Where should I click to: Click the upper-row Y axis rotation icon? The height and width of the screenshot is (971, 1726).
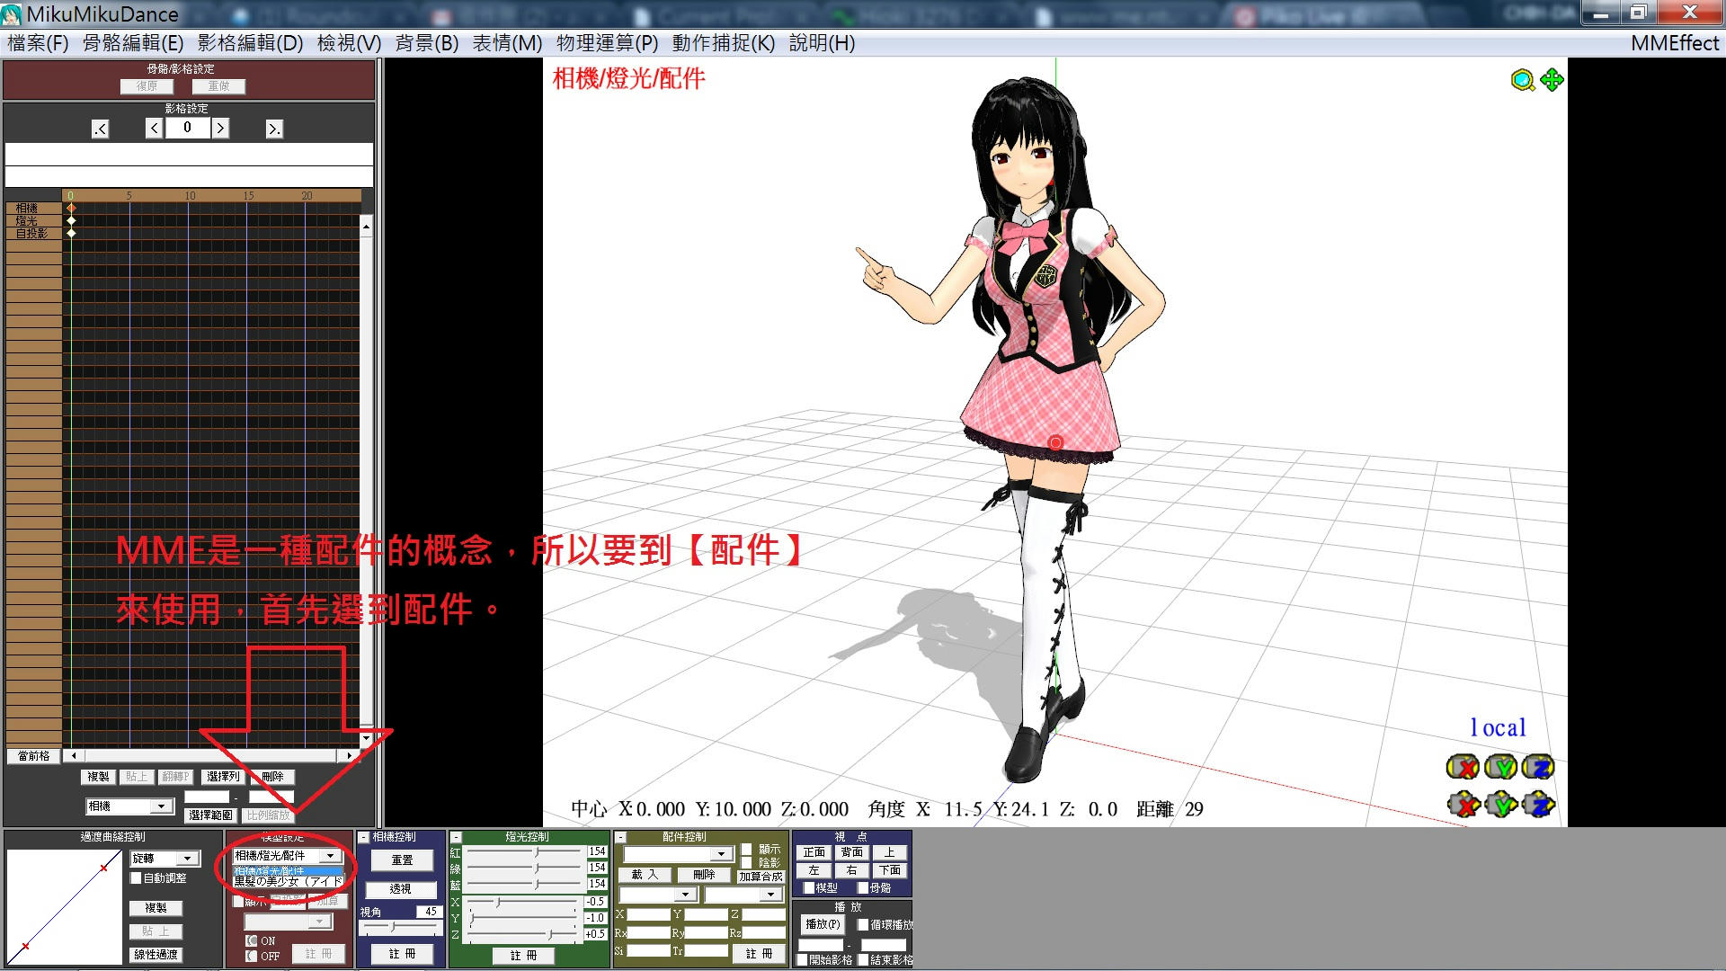coord(1500,767)
